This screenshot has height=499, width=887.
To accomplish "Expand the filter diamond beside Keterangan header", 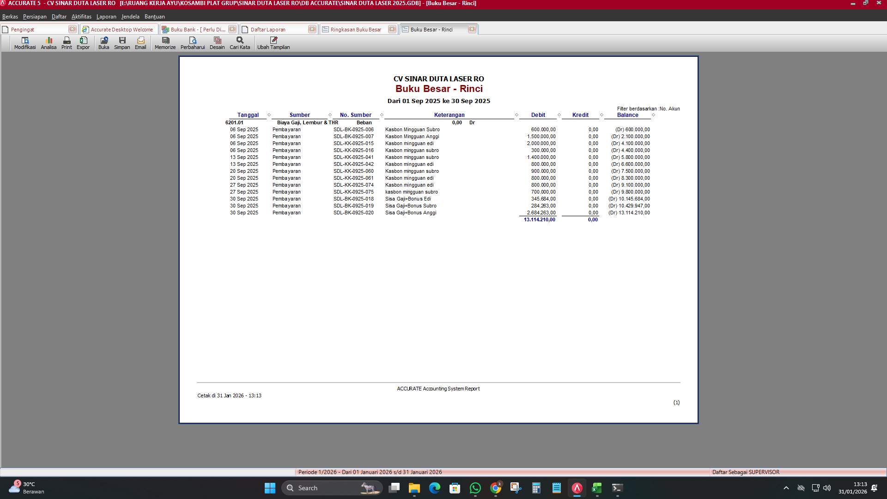I will coord(516,115).
